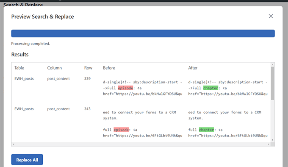288x167 pixels.
Task: Click the horizontal scroll right arrow
Action: click(x=269, y=144)
